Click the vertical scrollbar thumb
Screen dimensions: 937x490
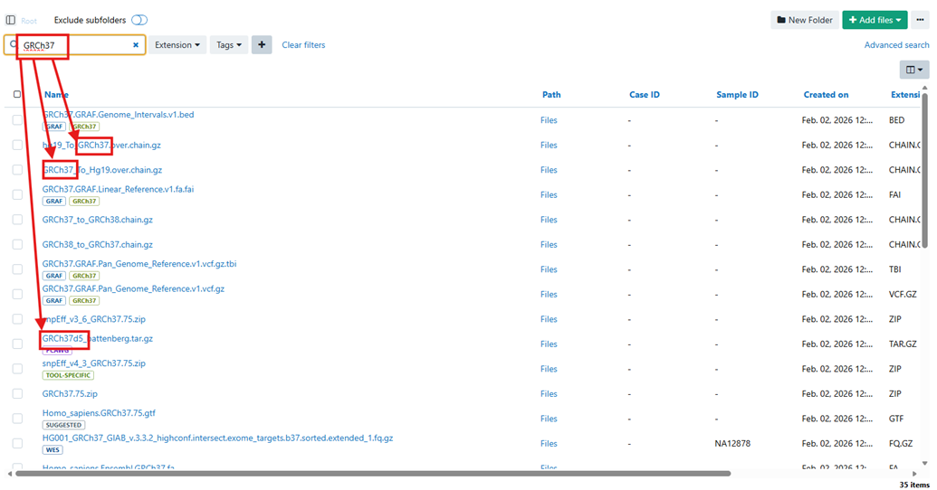coord(925,170)
